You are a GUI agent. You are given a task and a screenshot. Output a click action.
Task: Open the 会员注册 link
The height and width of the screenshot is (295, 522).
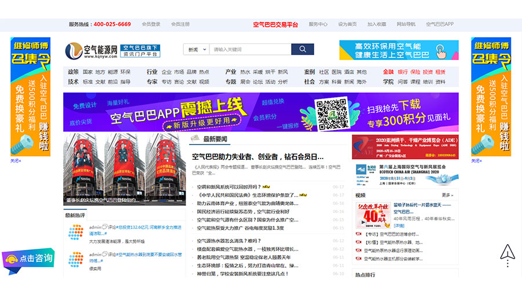(x=180, y=24)
